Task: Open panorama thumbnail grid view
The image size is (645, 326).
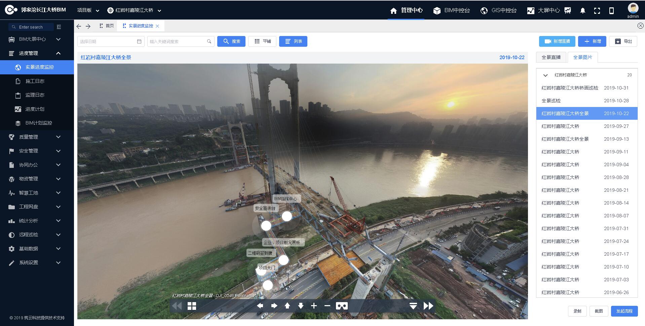Action: (x=192, y=306)
